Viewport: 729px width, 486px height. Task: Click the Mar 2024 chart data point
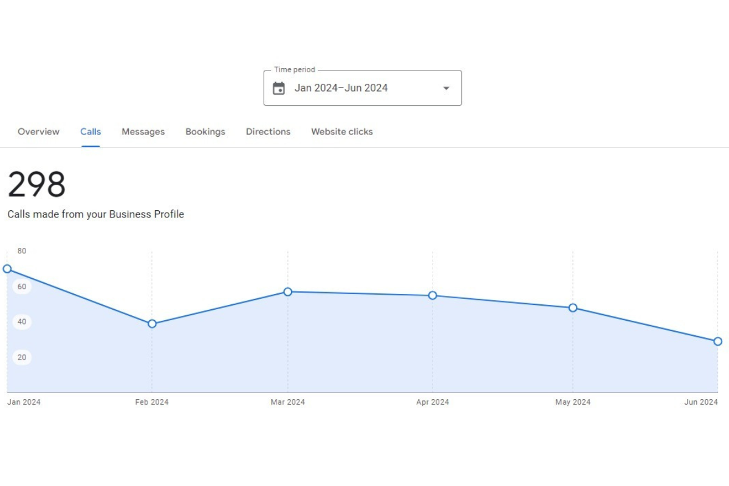(288, 292)
